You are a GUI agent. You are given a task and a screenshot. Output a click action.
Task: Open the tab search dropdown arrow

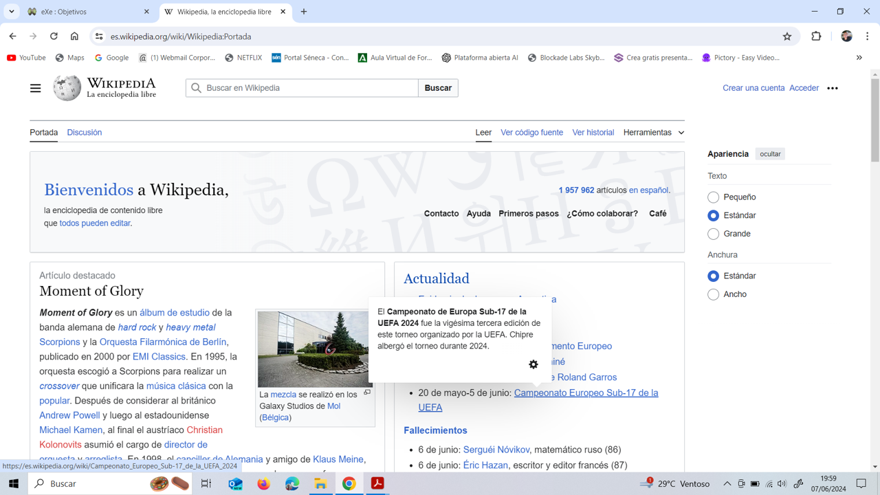click(x=12, y=12)
